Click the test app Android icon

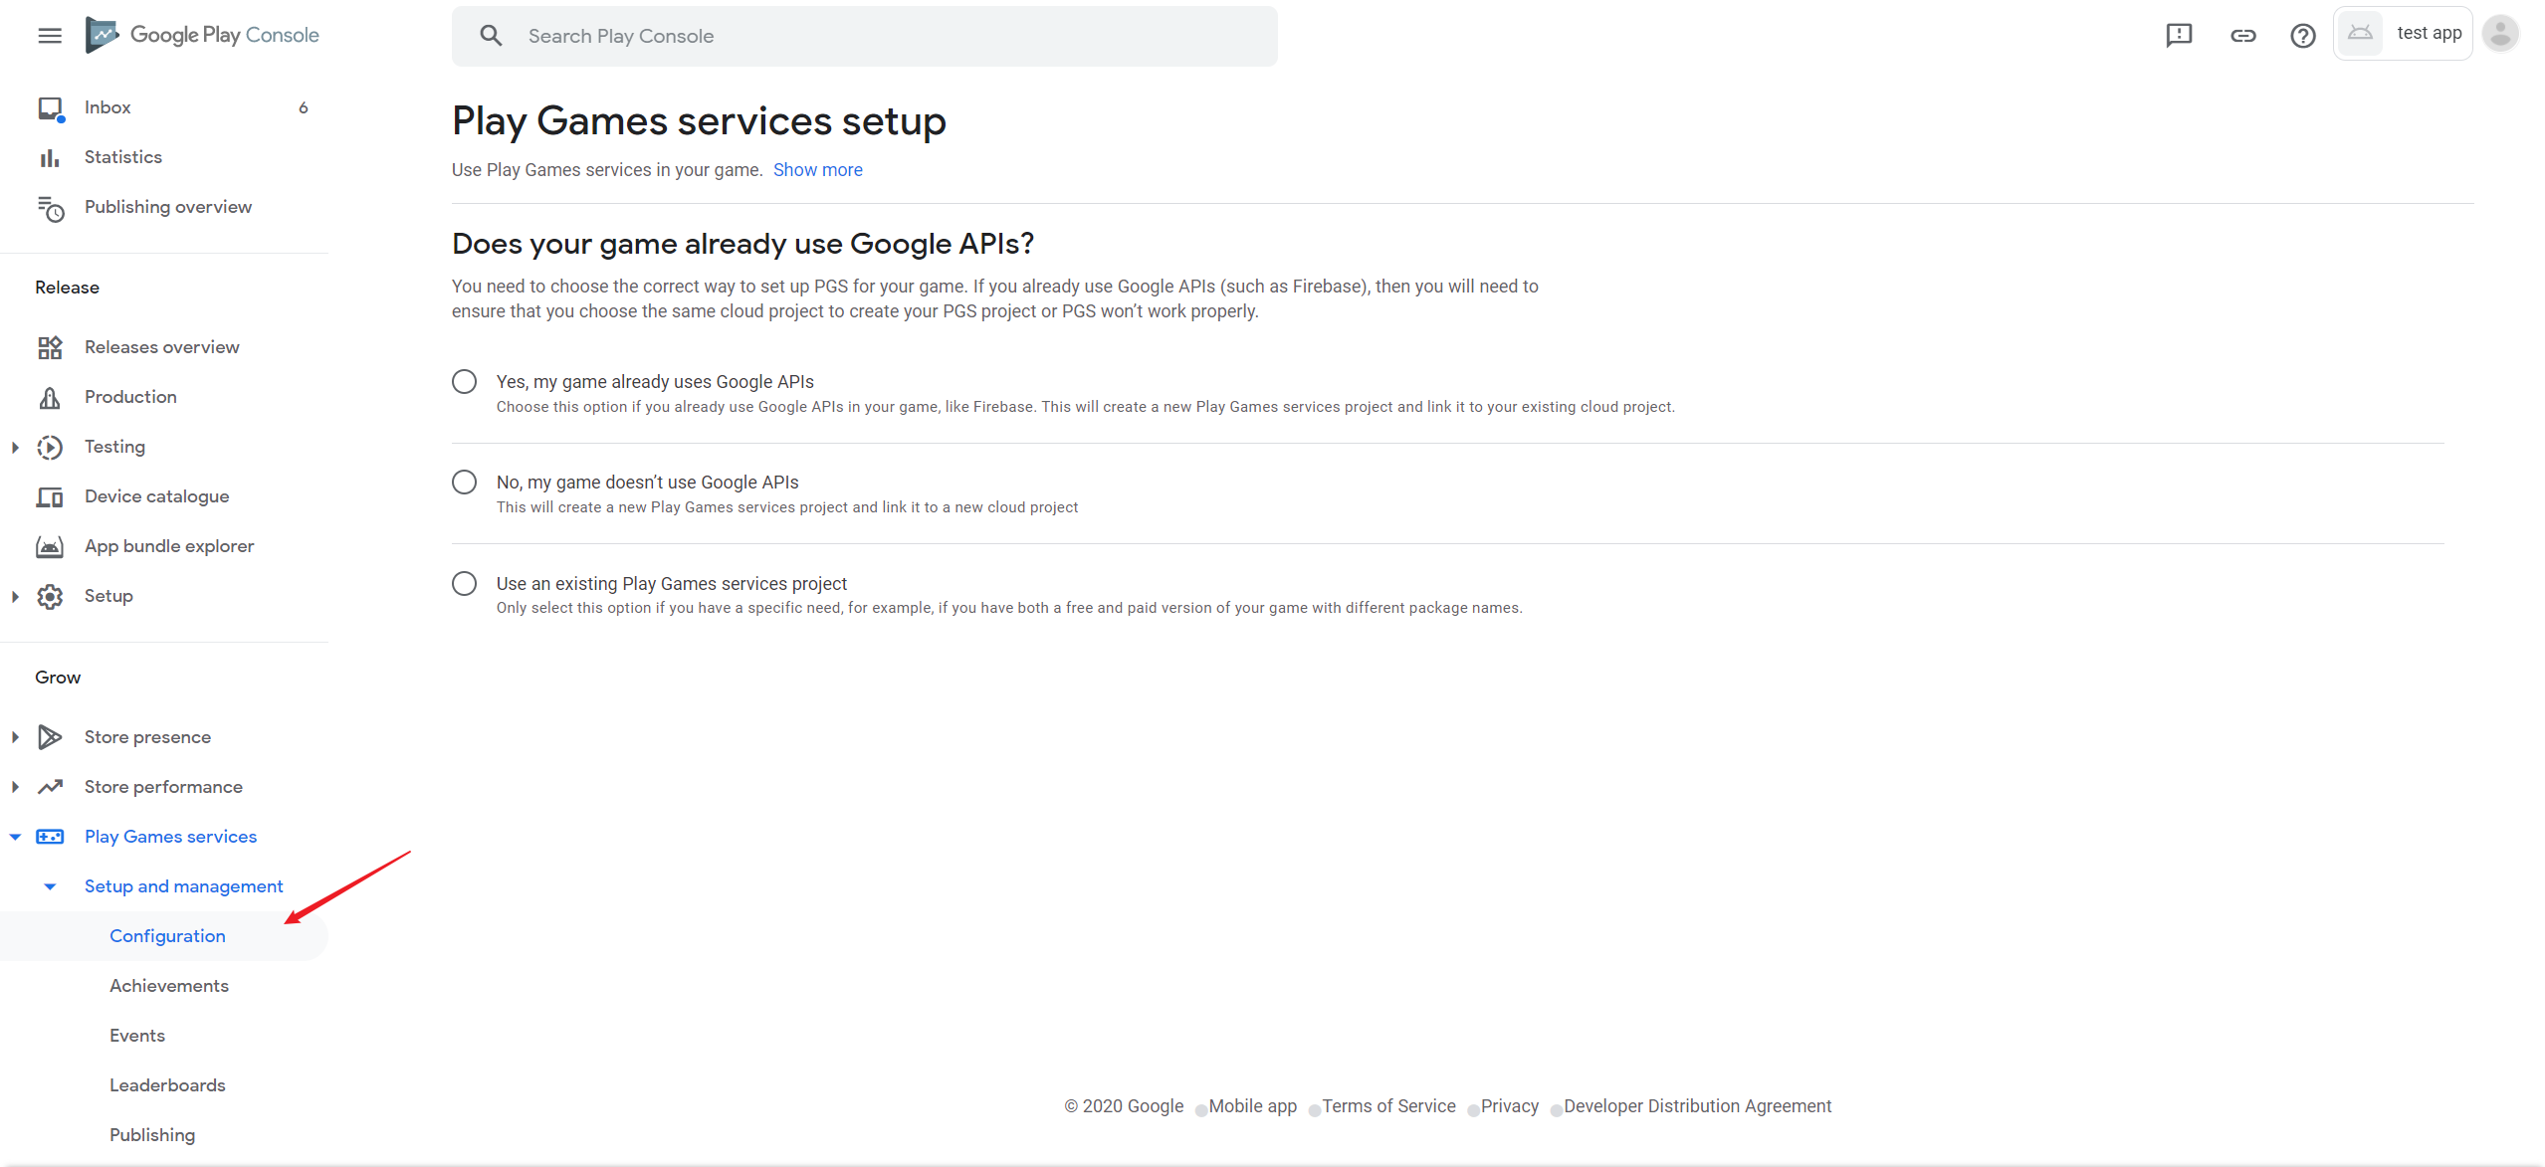coord(2359,33)
